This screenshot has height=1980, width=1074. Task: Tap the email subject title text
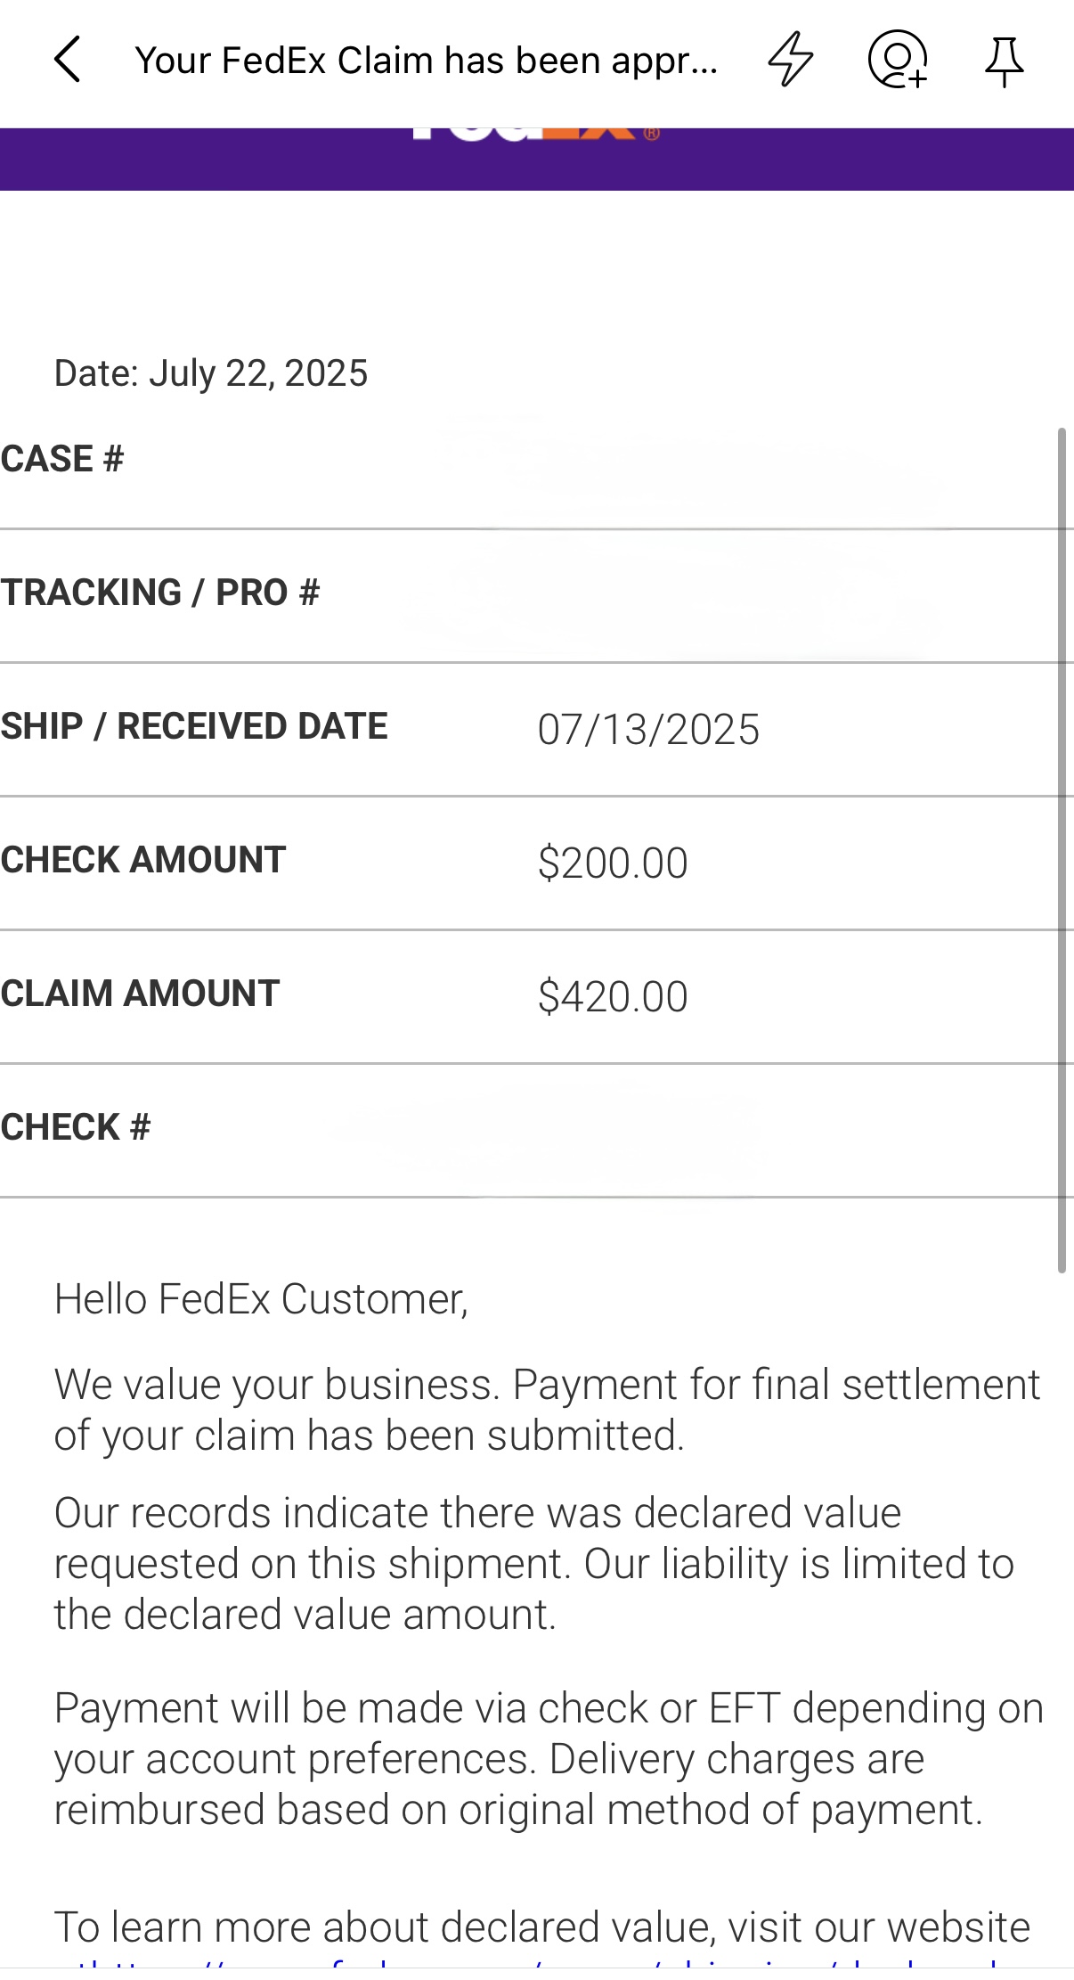click(x=426, y=61)
